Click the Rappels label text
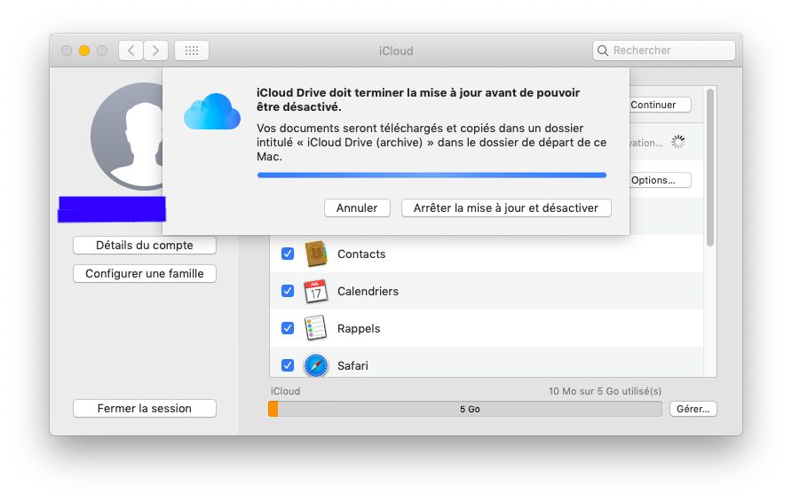 coord(359,328)
